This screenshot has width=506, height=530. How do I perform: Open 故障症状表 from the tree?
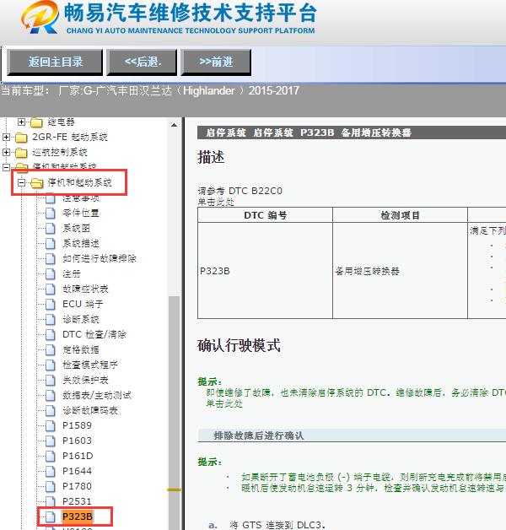pos(85,289)
